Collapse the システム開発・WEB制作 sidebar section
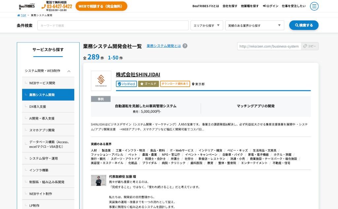Screen dimensions: 338x209 click(69, 71)
